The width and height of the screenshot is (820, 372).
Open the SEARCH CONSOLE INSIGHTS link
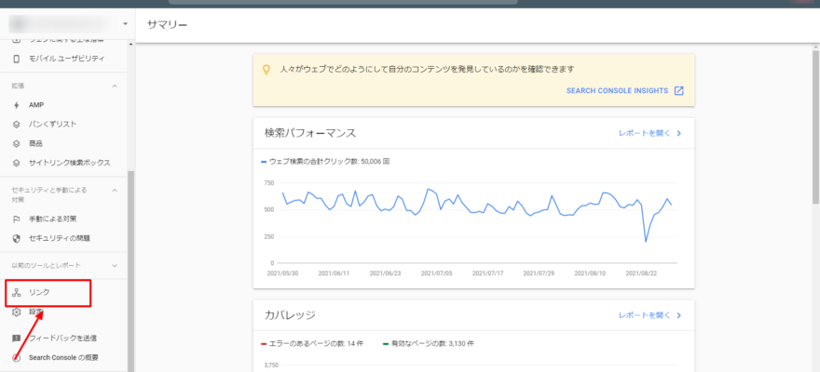tap(624, 91)
